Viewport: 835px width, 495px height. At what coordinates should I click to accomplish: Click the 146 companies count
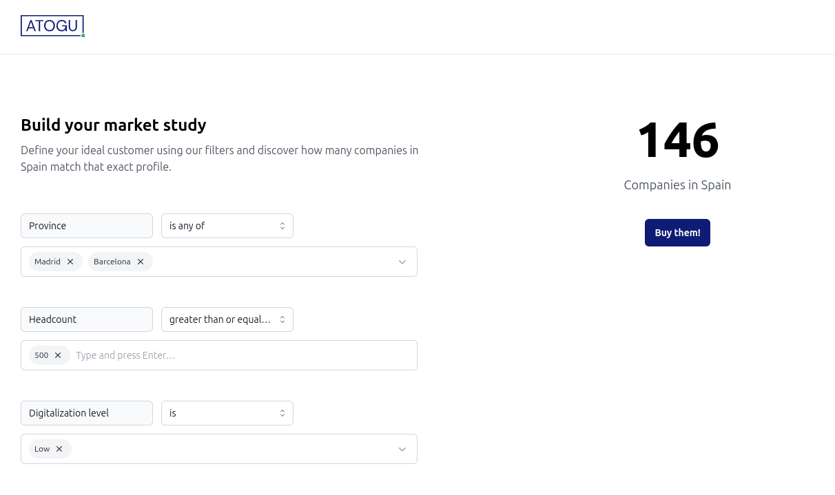click(x=678, y=140)
